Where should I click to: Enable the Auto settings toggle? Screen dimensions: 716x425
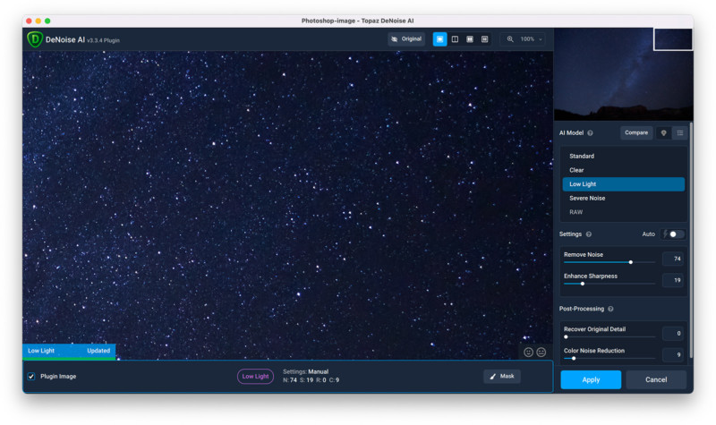pyautogui.click(x=676, y=234)
